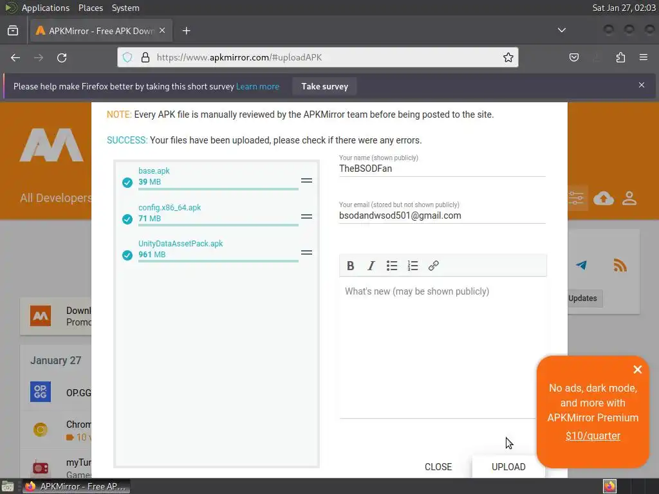Close the APKMirror Premium promo popup

pyautogui.click(x=638, y=369)
